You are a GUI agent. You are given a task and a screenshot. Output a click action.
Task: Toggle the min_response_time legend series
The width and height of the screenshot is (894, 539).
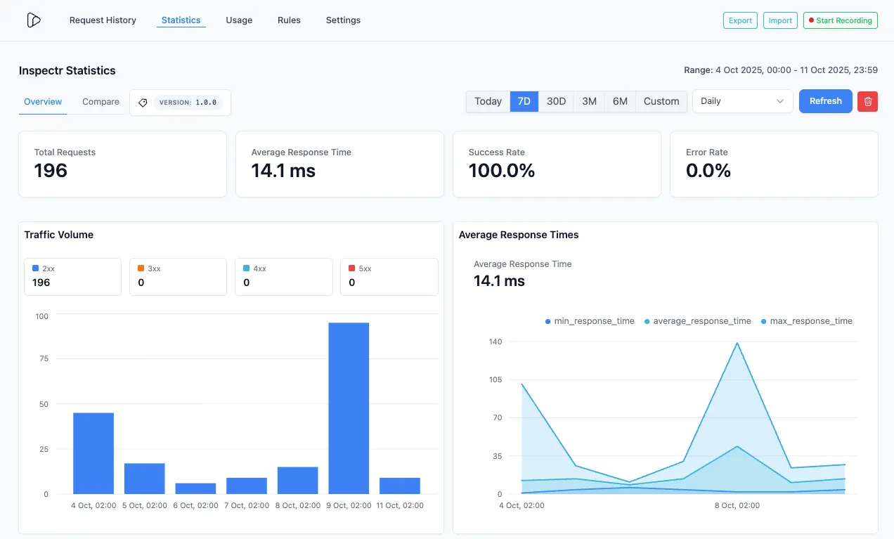(x=590, y=321)
